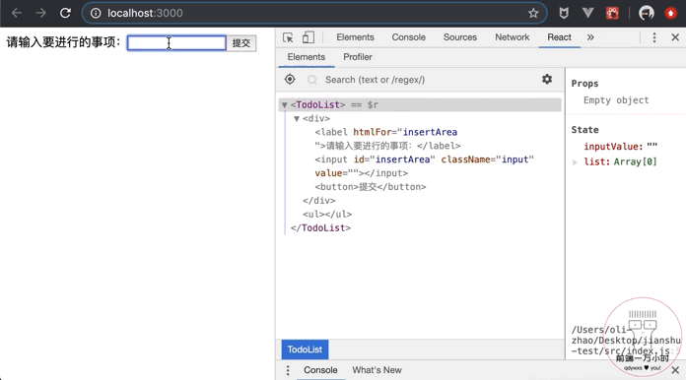Click the closing TodoList tag row
Image resolution: width=686 pixels, height=380 pixels.
coord(320,228)
